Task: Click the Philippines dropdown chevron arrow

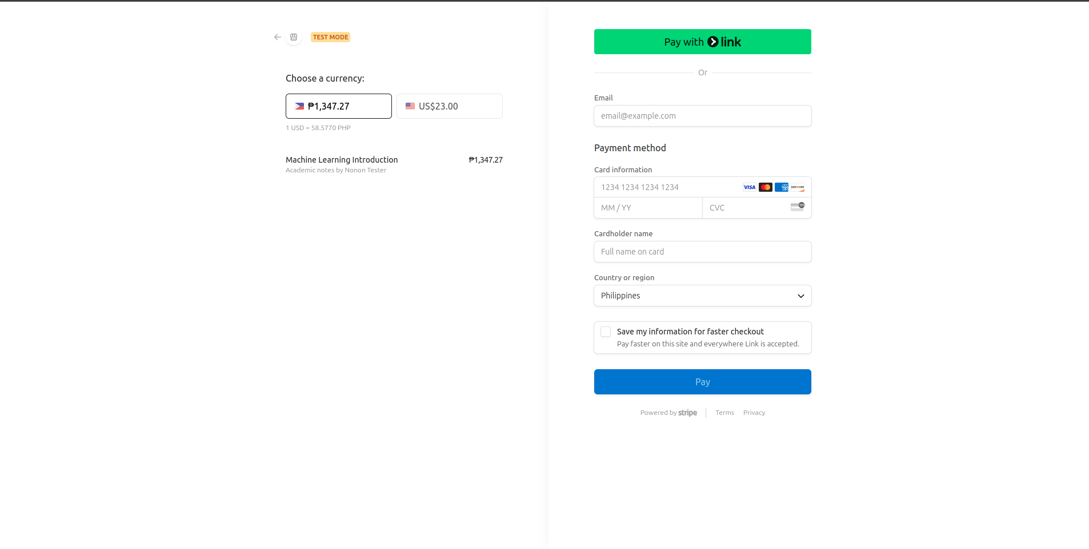Action: (x=800, y=296)
